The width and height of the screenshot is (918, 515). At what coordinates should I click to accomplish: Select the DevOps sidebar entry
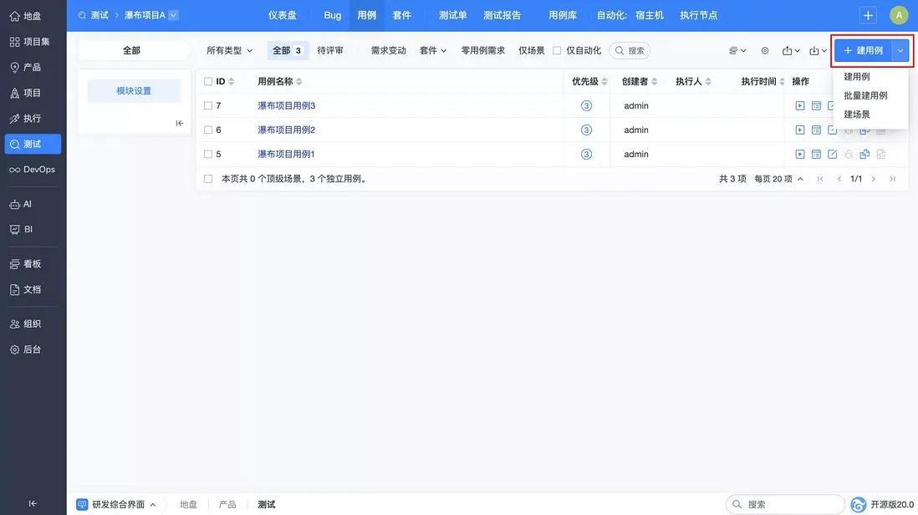pyautogui.click(x=33, y=170)
